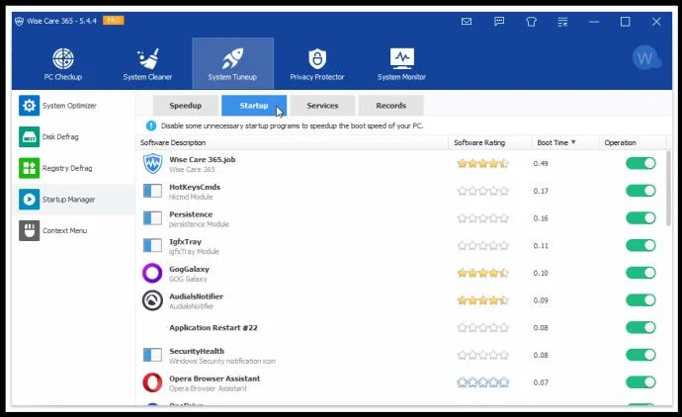Click the startup list vertical scrollbar
Screen dimensions: 682x417
point(668,189)
